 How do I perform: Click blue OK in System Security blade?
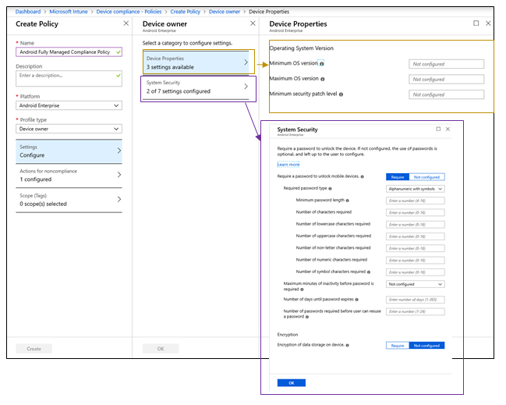(292, 383)
